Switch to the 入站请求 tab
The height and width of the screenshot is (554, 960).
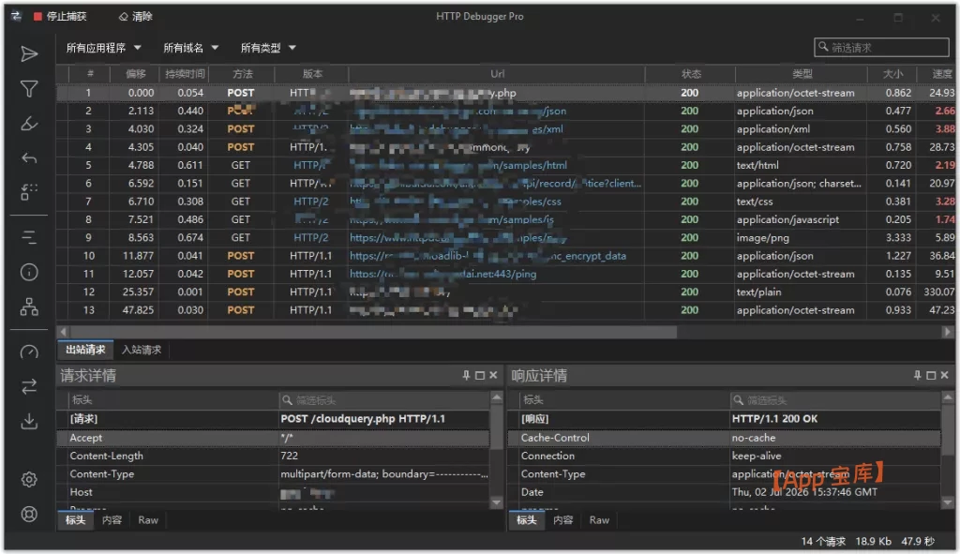pyautogui.click(x=142, y=350)
